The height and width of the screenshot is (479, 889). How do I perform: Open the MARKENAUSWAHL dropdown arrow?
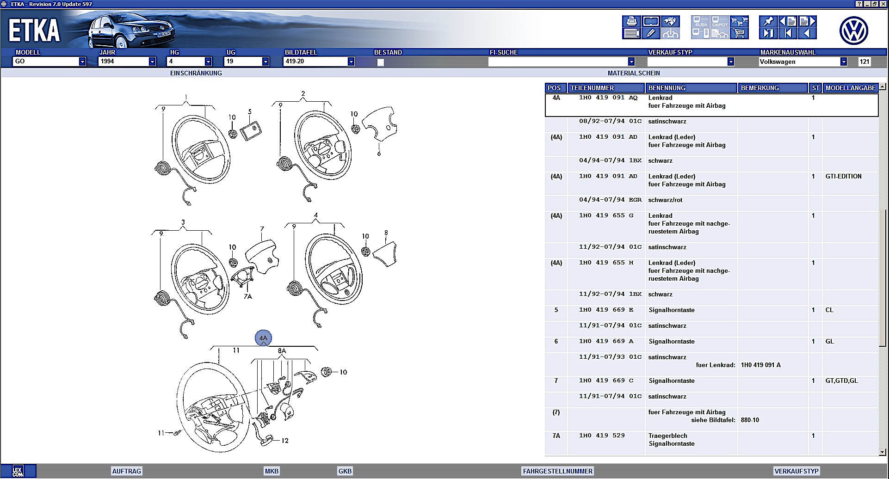844,61
